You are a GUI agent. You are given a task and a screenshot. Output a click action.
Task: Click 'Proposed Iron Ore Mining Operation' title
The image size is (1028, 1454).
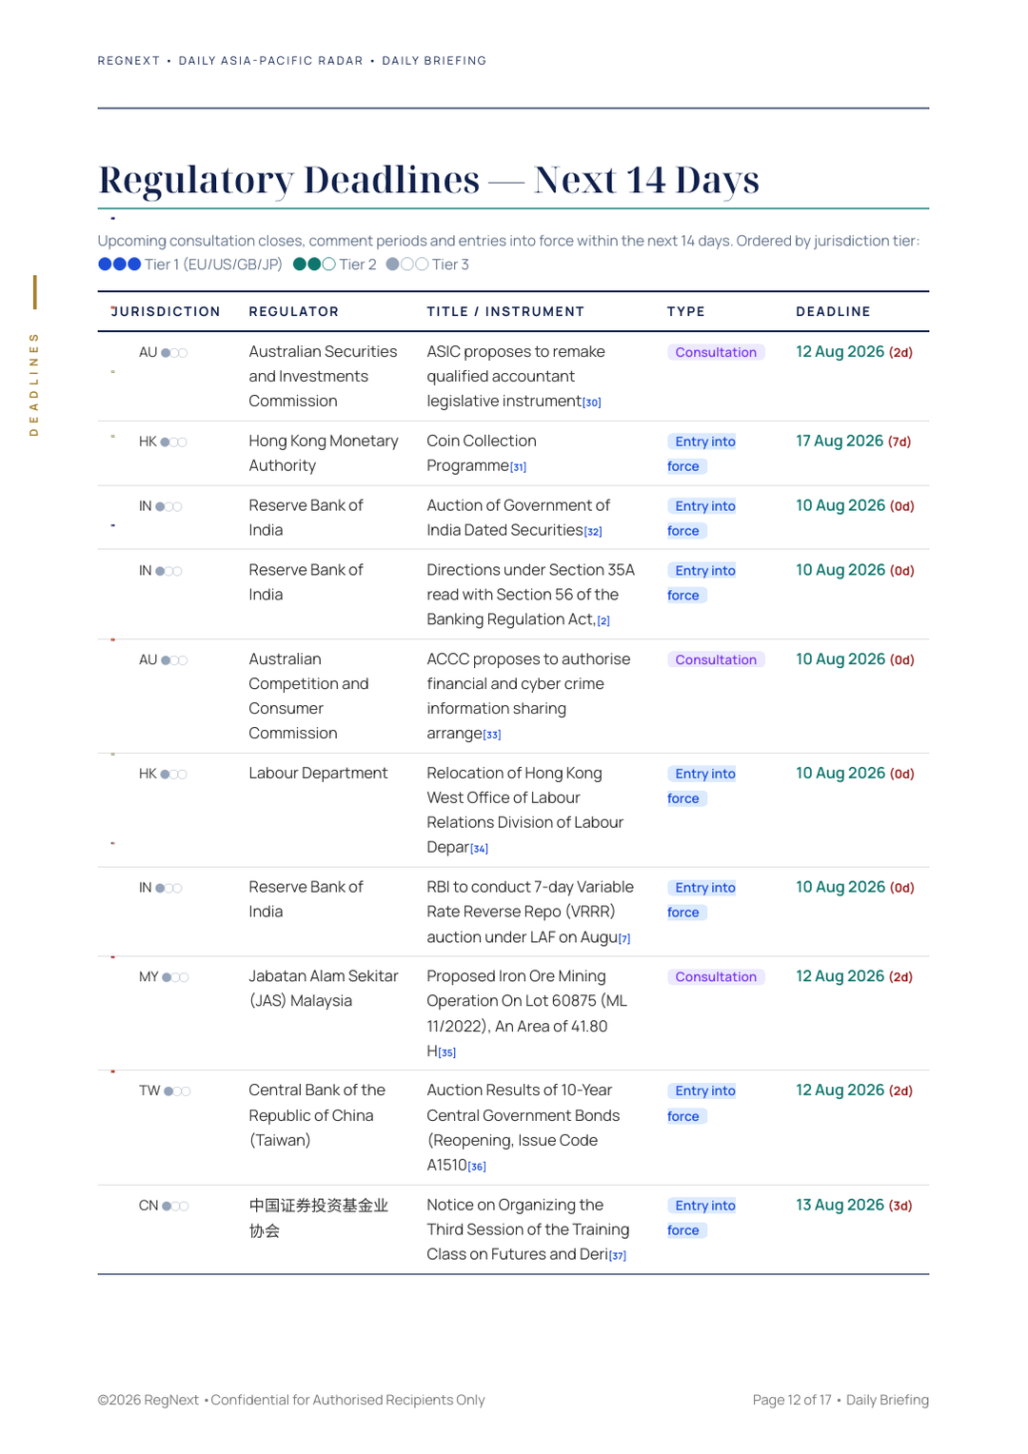(x=526, y=1013)
